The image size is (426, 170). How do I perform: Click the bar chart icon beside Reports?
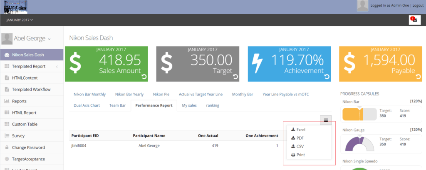point(7,101)
